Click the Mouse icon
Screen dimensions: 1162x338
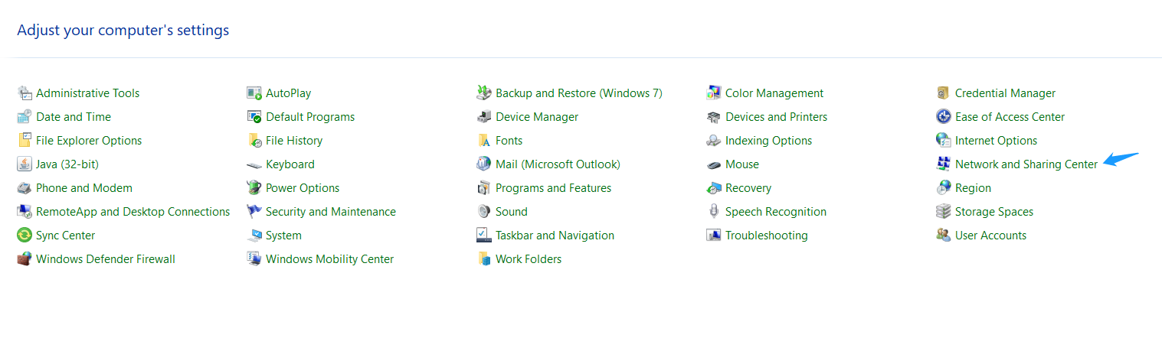[713, 164]
